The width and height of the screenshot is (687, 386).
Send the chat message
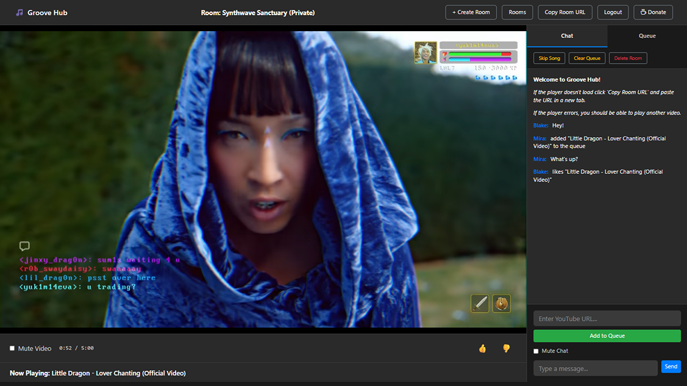pos(671,366)
